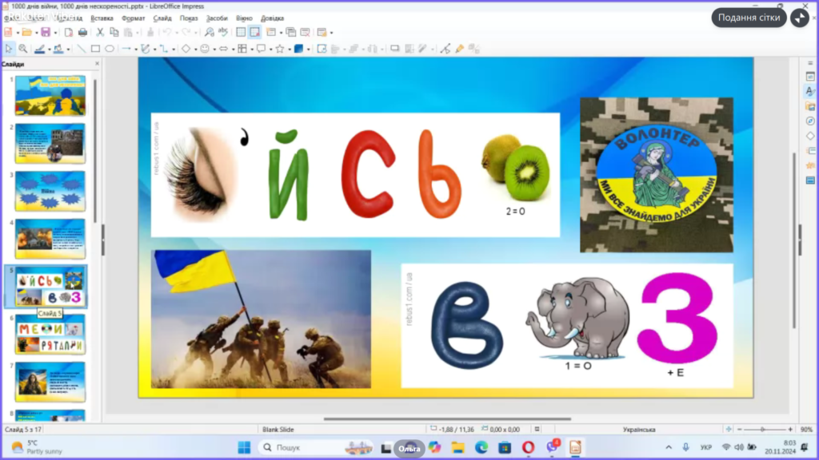Click the Save document icon
The height and width of the screenshot is (460, 819).
pyautogui.click(x=45, y=33)
